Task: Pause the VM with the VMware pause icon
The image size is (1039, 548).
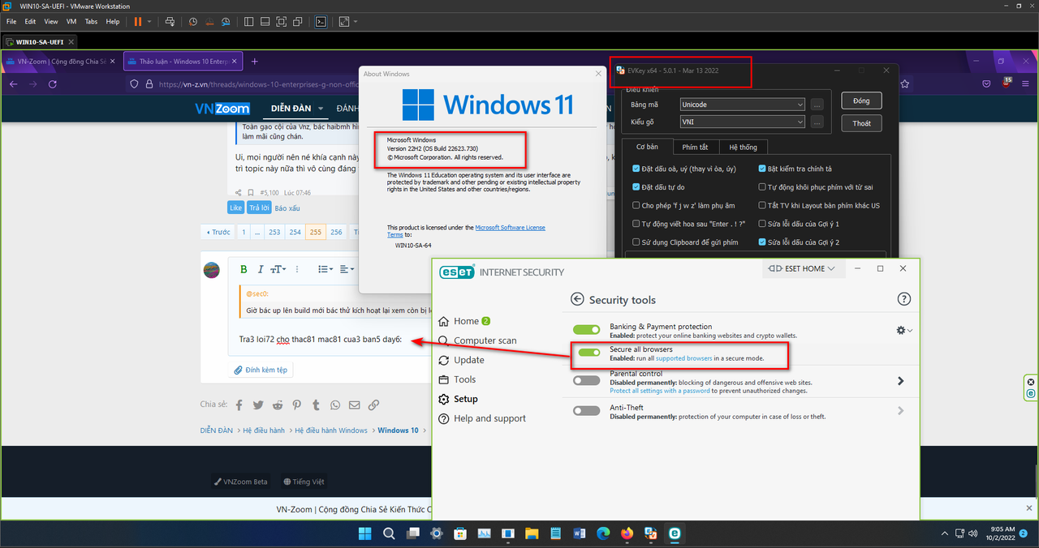Action: click(137, 21)
